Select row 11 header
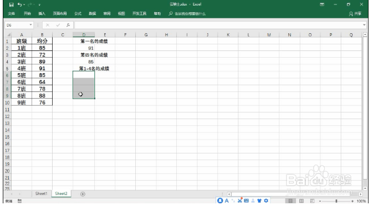Viewport: 373px width, 205px height. [7, 109]
